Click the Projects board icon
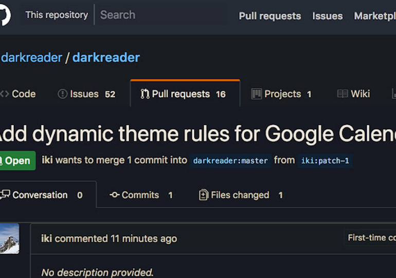The image size is (396, 278). tap(256, 94)
